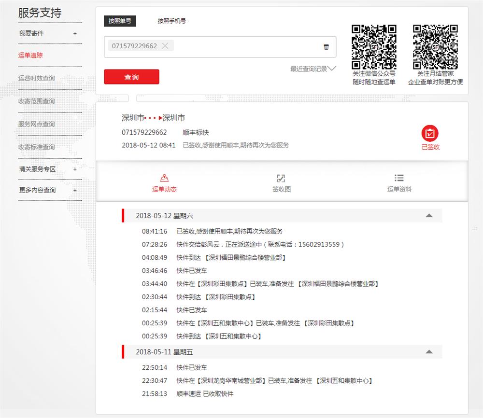Click the 03:46:46 快件已发车 entry
483x418 pixels.
click(x=174, y=271)
